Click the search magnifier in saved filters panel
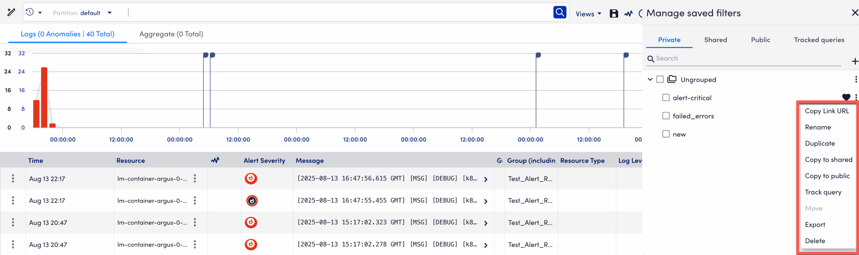859x255 pixels. pos(651,59)
